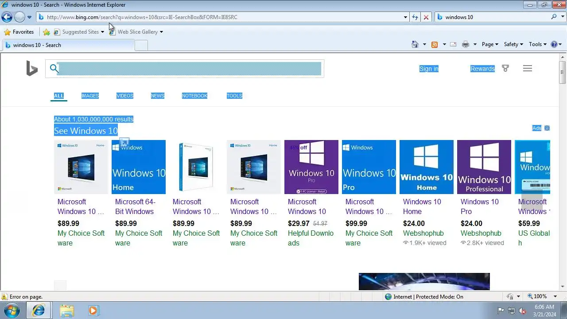Expand the Print dropdown arrow

[475, 44]
